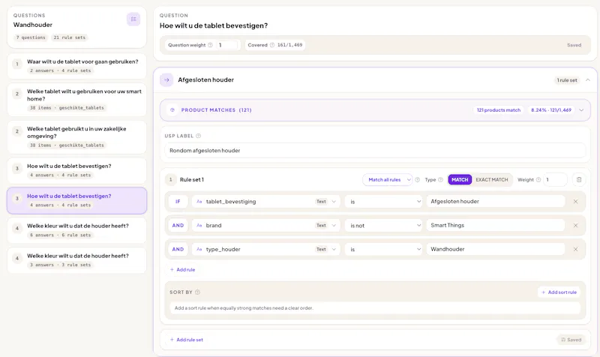Open the 'is not' operator dropdown
The width and height of the screenshot is (600, 357).
tap(384, 226)
